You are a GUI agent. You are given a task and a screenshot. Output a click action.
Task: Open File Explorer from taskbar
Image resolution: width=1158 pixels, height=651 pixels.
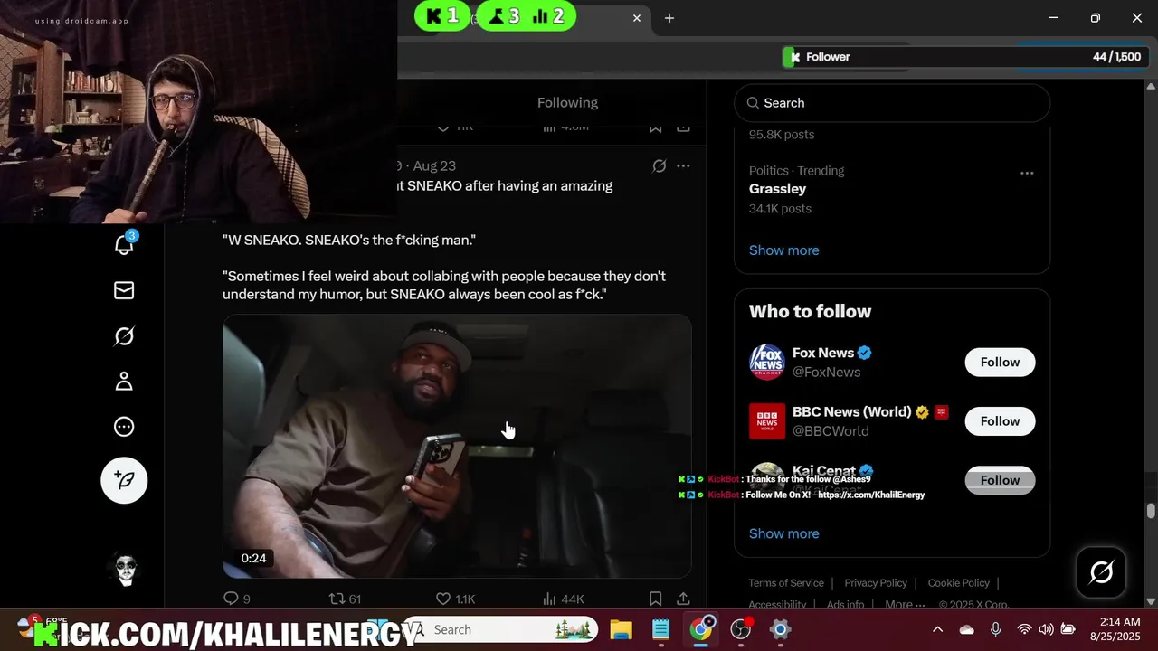pyautogui.click(x=621, y=629)
